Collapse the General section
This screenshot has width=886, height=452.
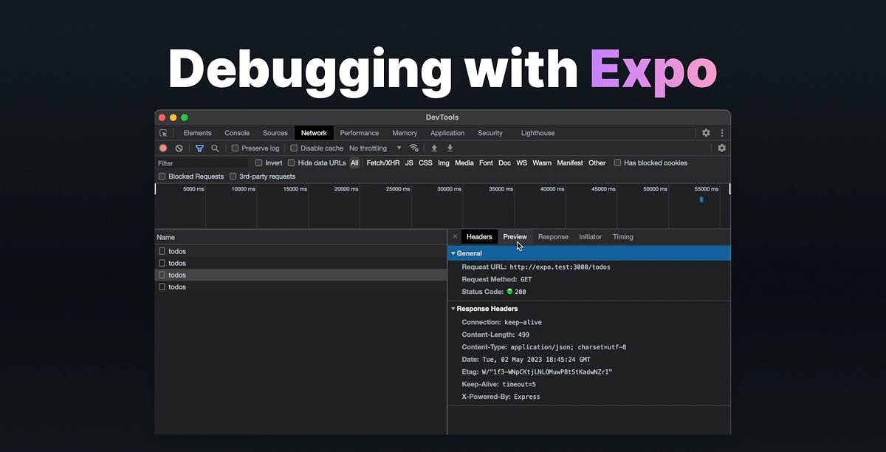[454, 253]
